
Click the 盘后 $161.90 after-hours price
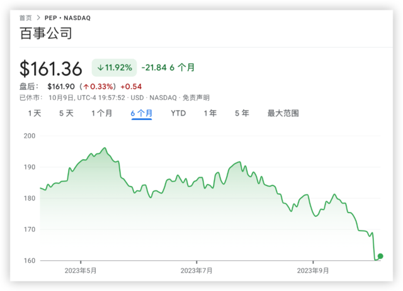coord(61,87)
